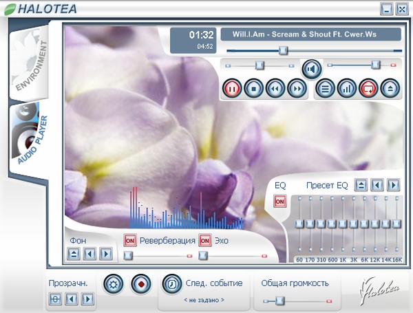The image size is (413, 313).
Task: Open the След. событие clock scheduler
Action: tap(171, 283)
